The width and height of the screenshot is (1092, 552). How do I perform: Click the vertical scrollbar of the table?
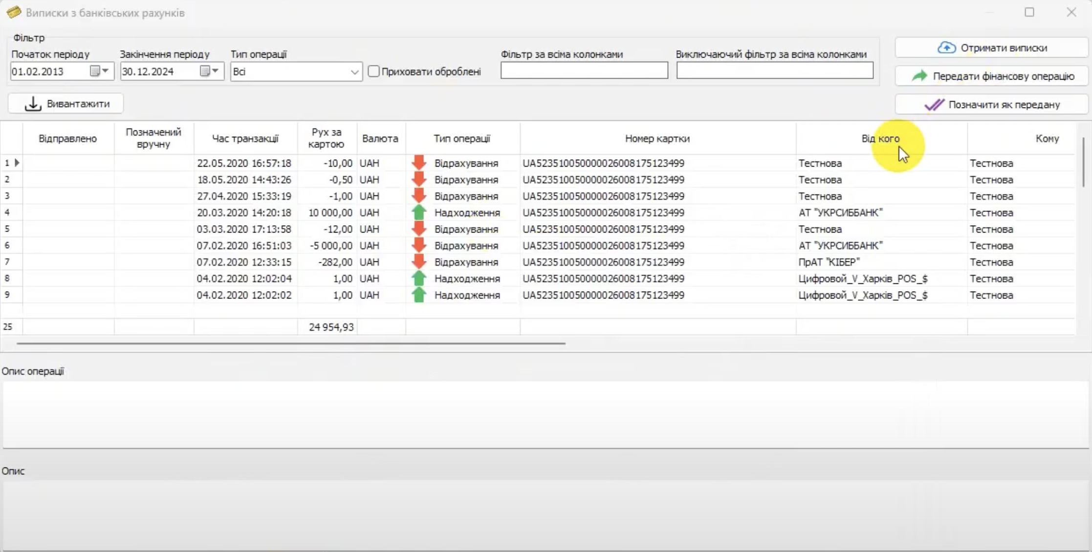tap(1083, 161)
